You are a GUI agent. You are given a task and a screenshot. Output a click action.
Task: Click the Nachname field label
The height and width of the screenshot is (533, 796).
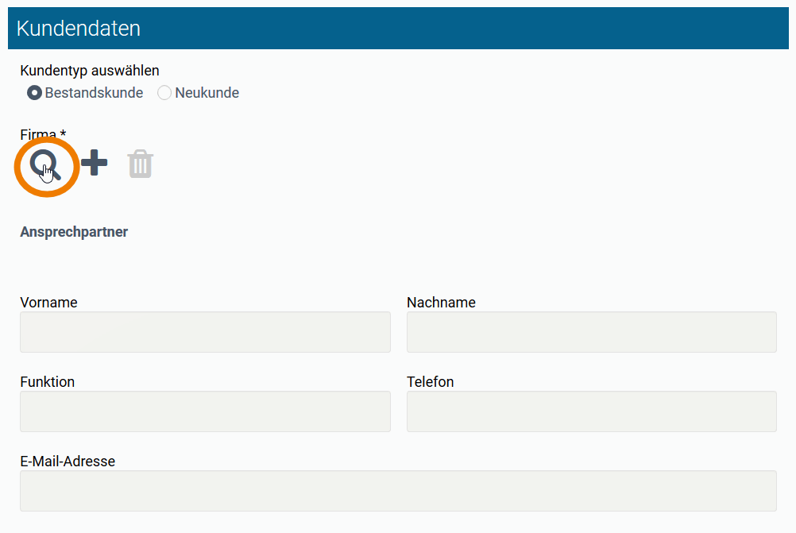point(441,302)
